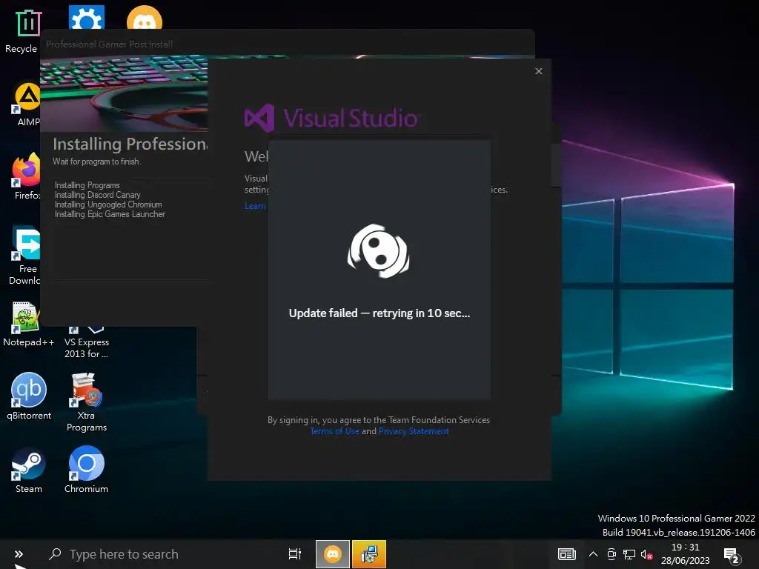Open the News and Interests taskbar icon
Image resolution: width=759 pixels, height=569 pixels.
[x=567, y=554]
